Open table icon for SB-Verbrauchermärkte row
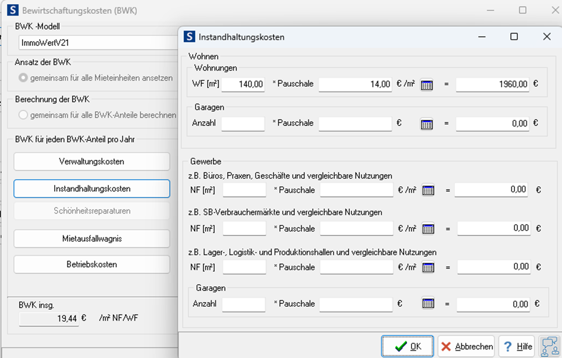This screenshot has width=562, height=358. (428, 229)
